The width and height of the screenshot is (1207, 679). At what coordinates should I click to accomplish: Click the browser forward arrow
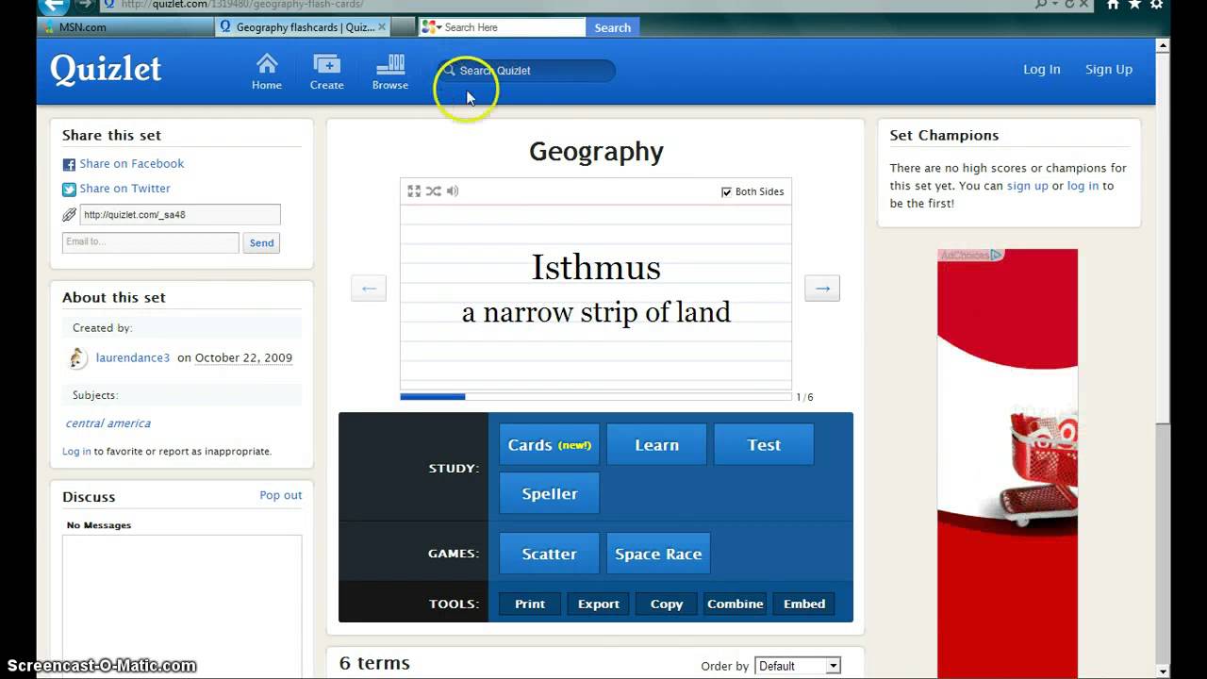85,5
